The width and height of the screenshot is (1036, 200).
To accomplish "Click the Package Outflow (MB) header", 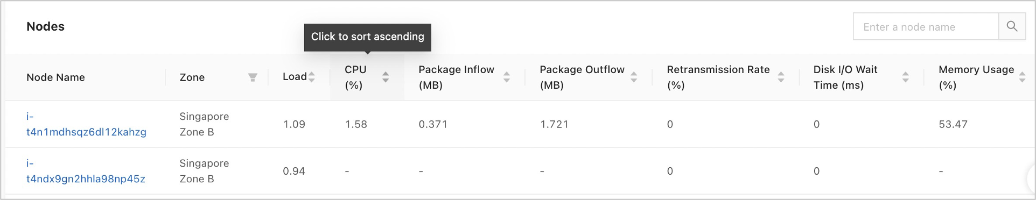I will pos(582,77).
